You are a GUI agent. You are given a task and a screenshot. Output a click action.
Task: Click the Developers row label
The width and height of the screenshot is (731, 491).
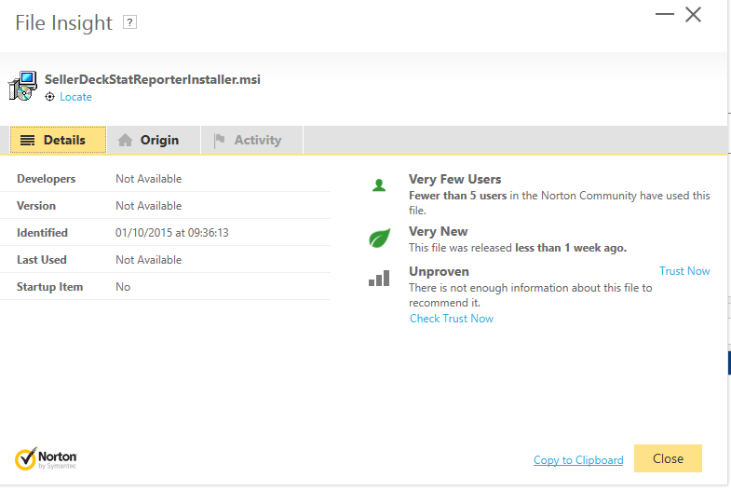point(47,179)
